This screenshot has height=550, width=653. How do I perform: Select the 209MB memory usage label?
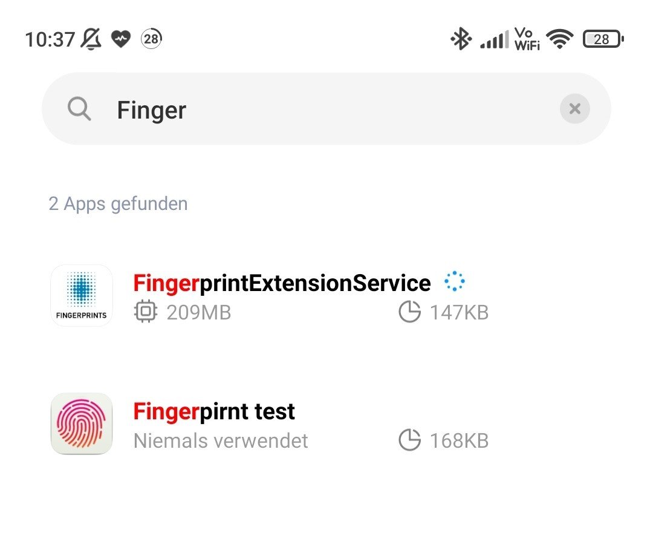click(x=199, y=312)
